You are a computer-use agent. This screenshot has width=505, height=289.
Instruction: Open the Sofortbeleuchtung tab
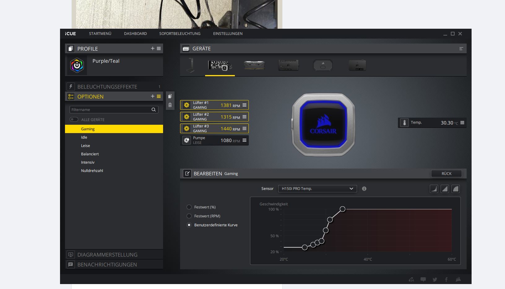(180, 34)
